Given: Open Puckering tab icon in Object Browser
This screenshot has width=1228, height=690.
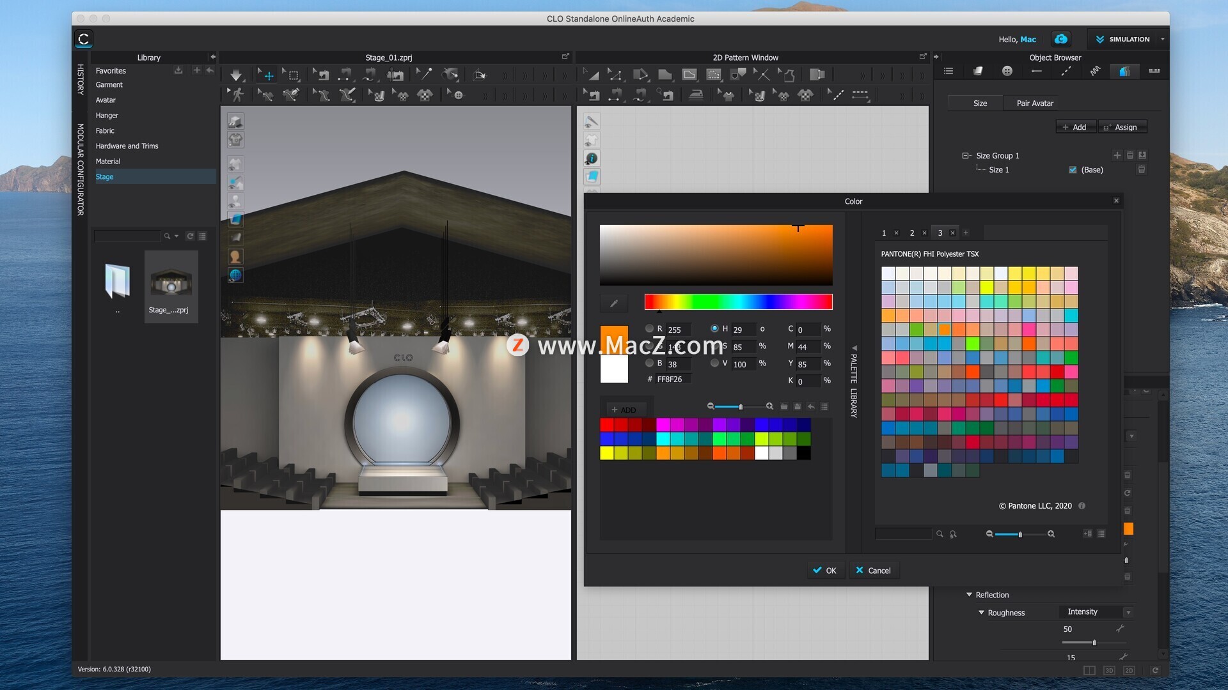Looking at the screenshot, I should click(x=1096, y=71).
